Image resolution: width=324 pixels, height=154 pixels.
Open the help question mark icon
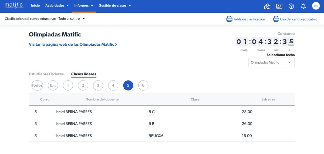(x=291, y=6)
